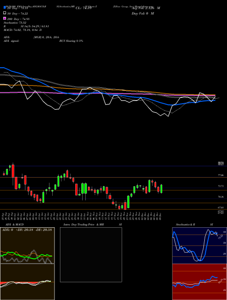Image resolution: width=227 pixels, height=300 pixels.
Task: Click the 'Intra Day Trading Price & MR' title
Action: click(84, 225)
